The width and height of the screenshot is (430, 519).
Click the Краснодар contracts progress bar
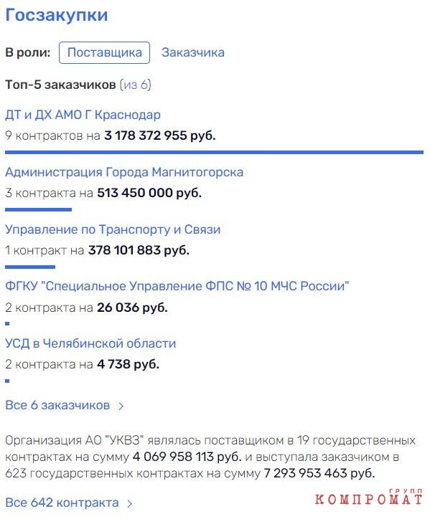[214, 152]
